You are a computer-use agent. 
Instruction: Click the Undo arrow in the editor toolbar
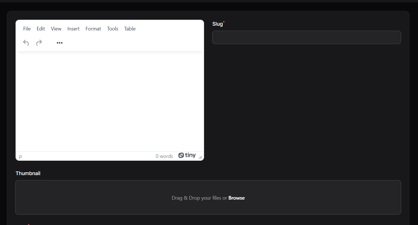click(26, 43)
